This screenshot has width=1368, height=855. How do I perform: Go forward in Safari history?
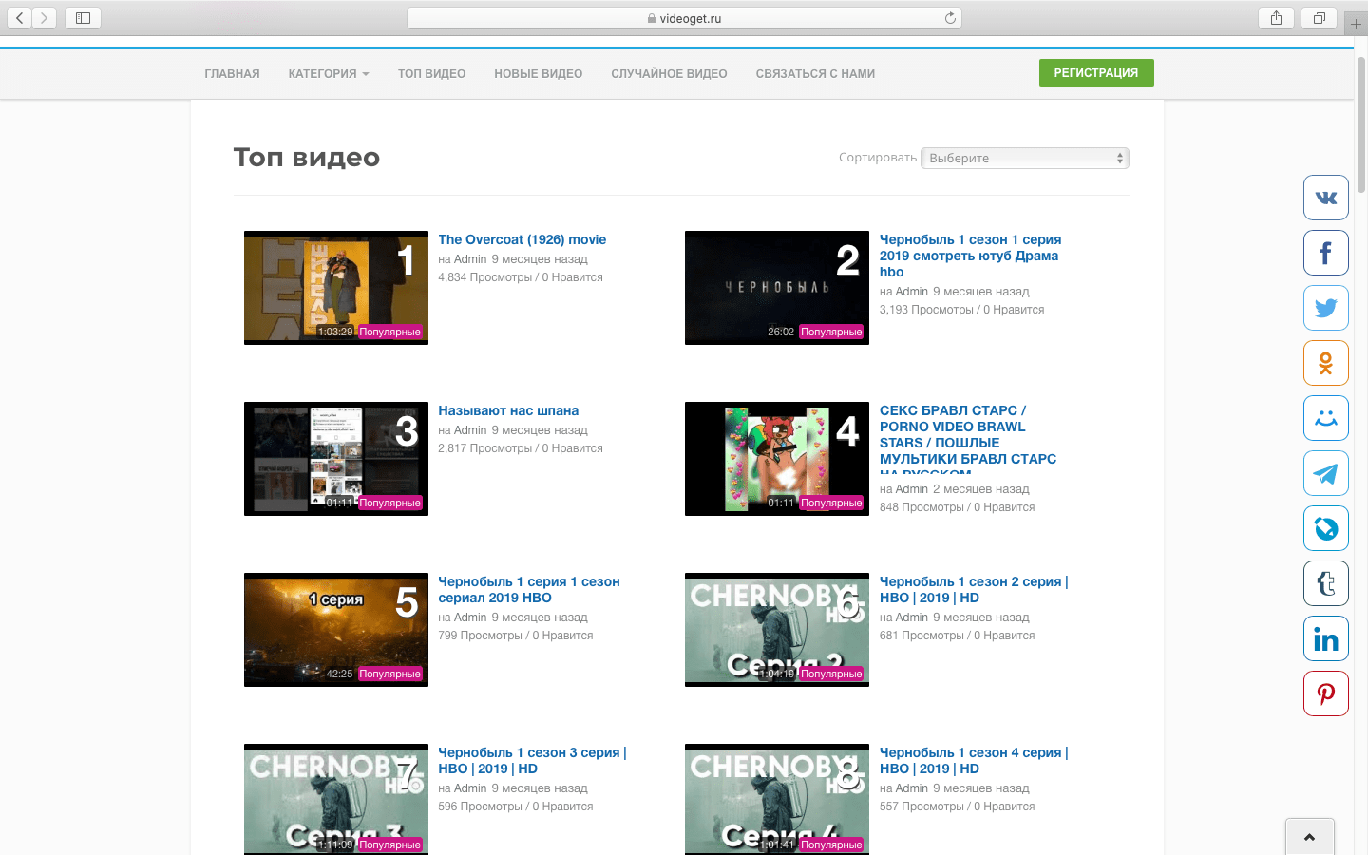(45, 18)
